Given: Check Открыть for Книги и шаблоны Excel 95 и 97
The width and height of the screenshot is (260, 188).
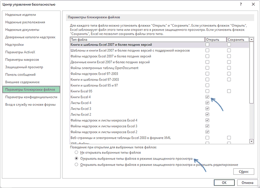Looking at the screenshot, I should (207, 85).
